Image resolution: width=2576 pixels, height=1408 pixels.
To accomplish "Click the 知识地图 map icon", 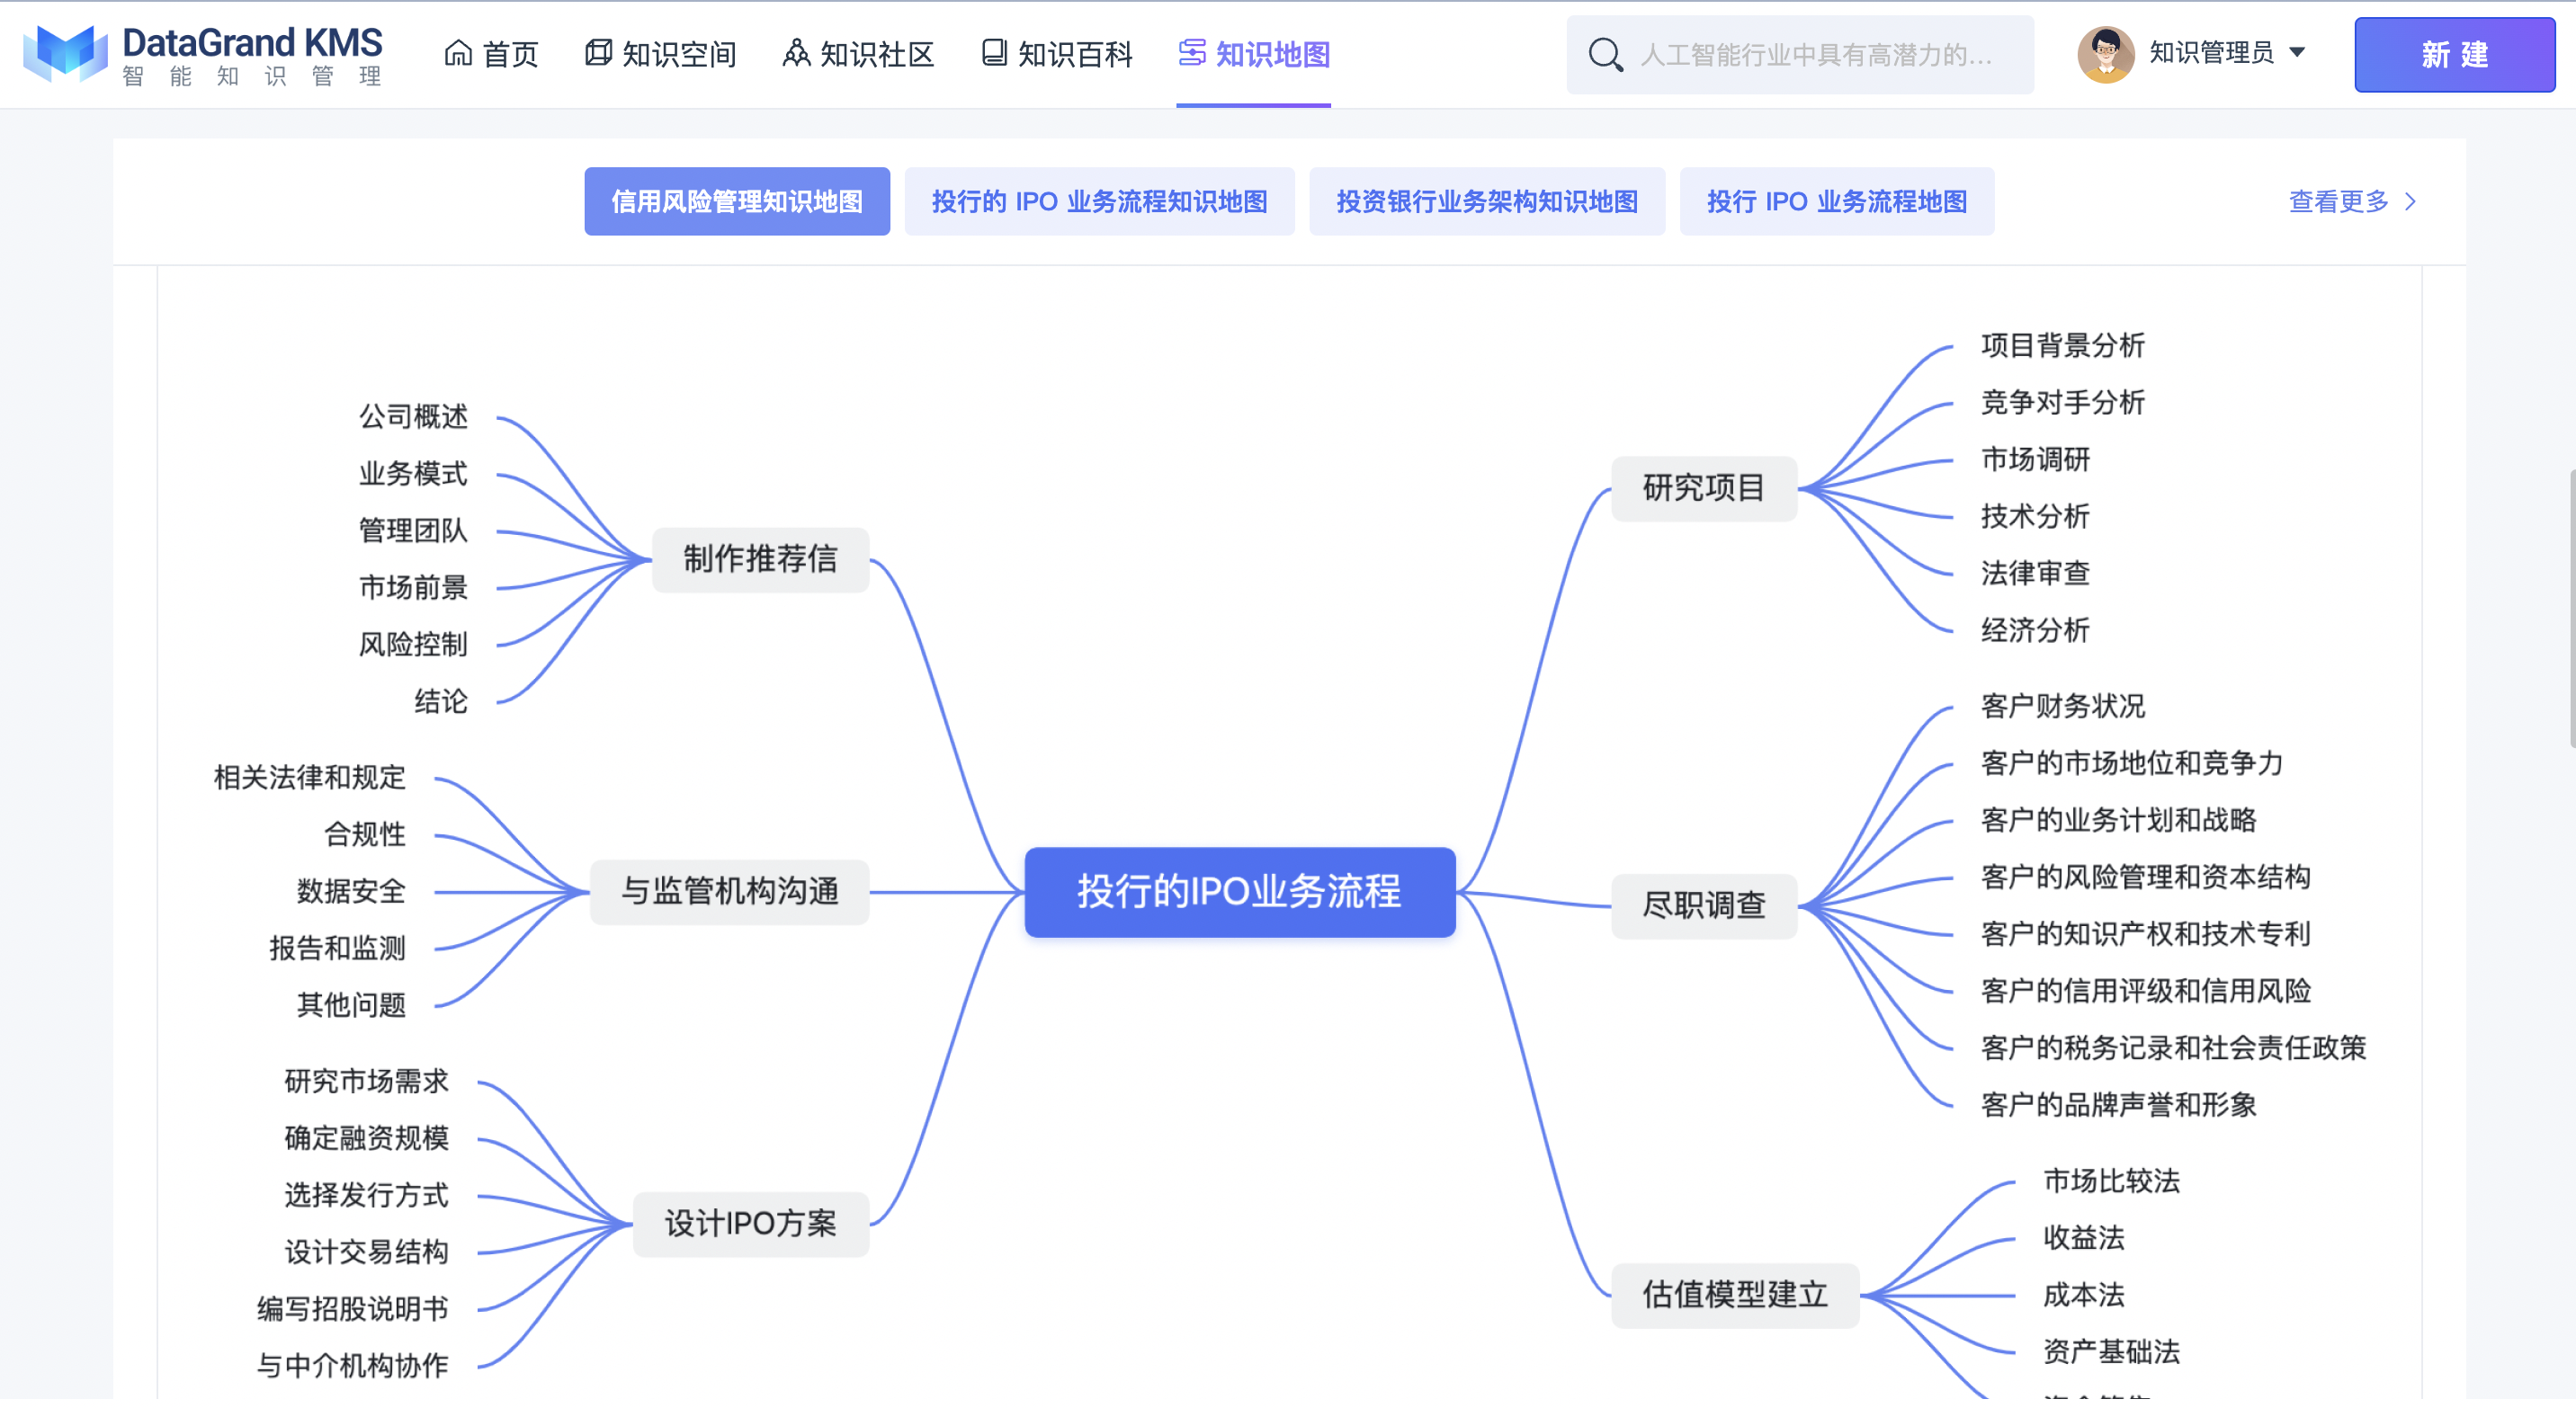I will pos(1191,53).
